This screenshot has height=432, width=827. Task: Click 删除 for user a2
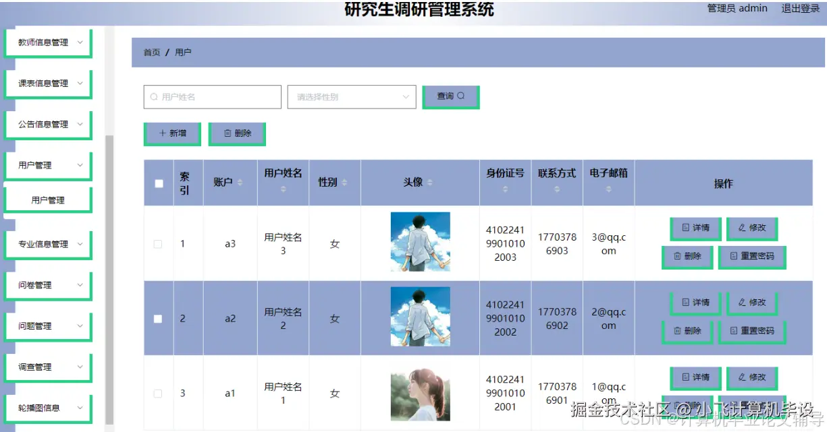point(687,332)
